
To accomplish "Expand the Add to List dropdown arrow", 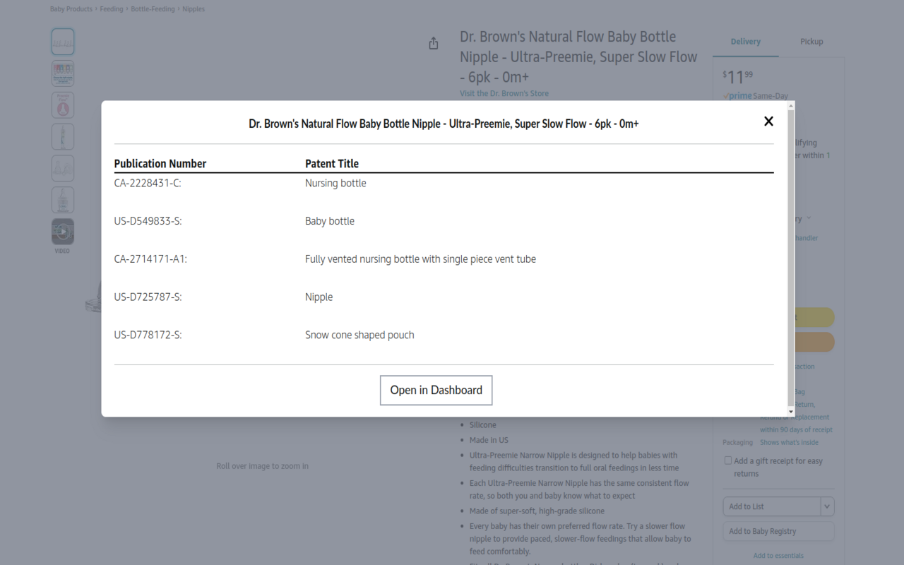I will pyautogui.click(x=827, y=506).
